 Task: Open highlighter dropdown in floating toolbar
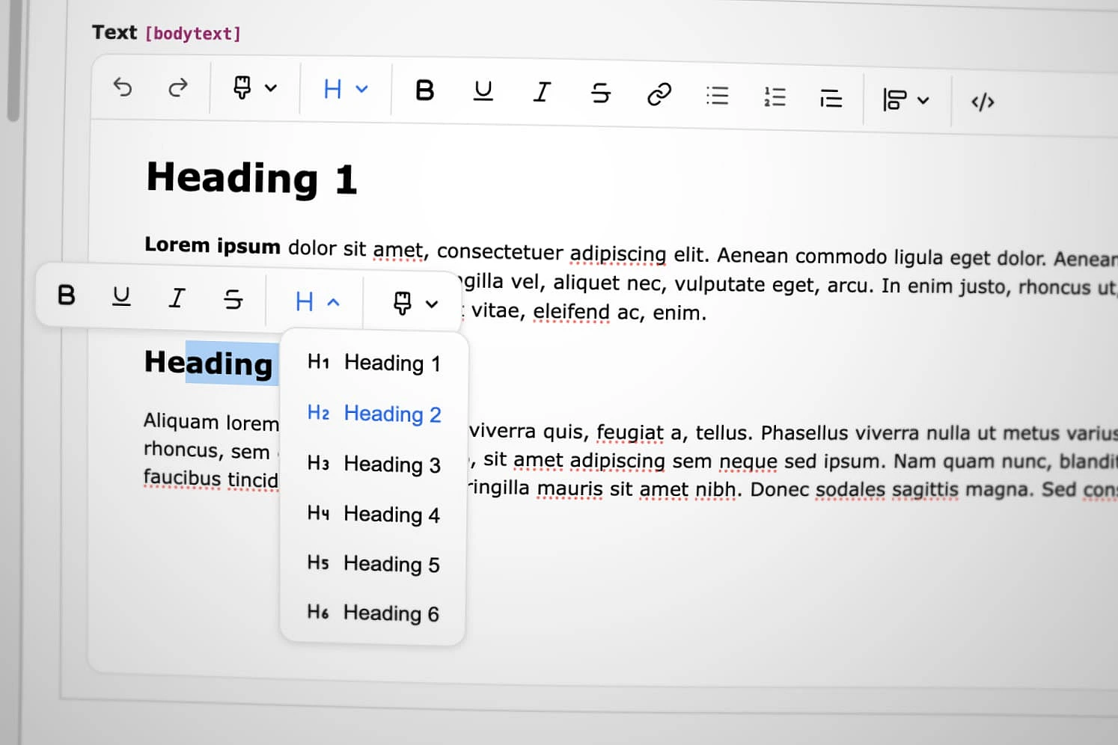tap(415, 303)
